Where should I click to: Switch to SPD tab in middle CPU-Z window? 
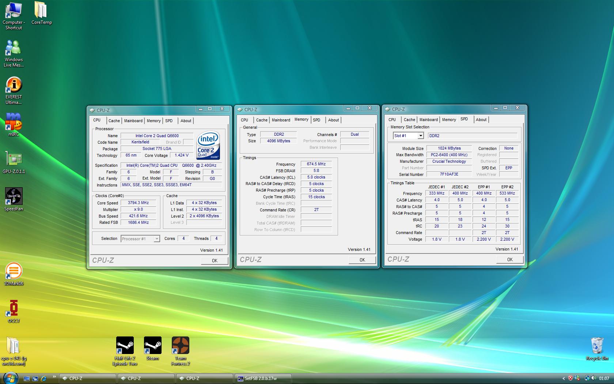(x=317, y=120)
